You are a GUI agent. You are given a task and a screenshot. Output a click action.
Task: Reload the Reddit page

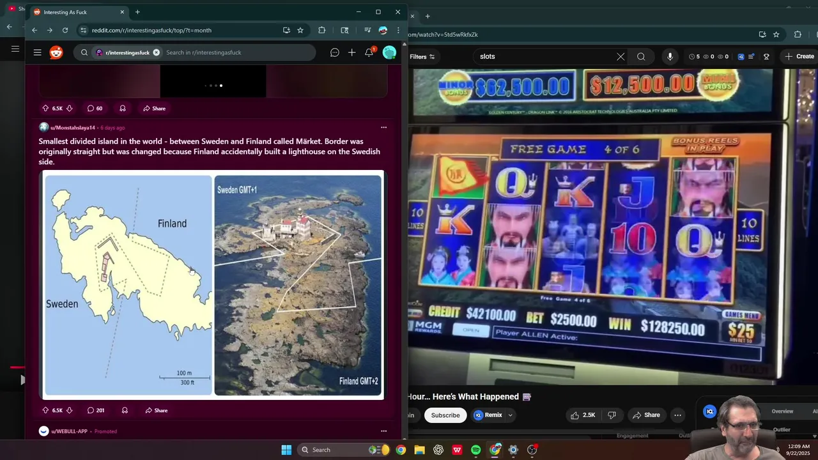[65, 30]
